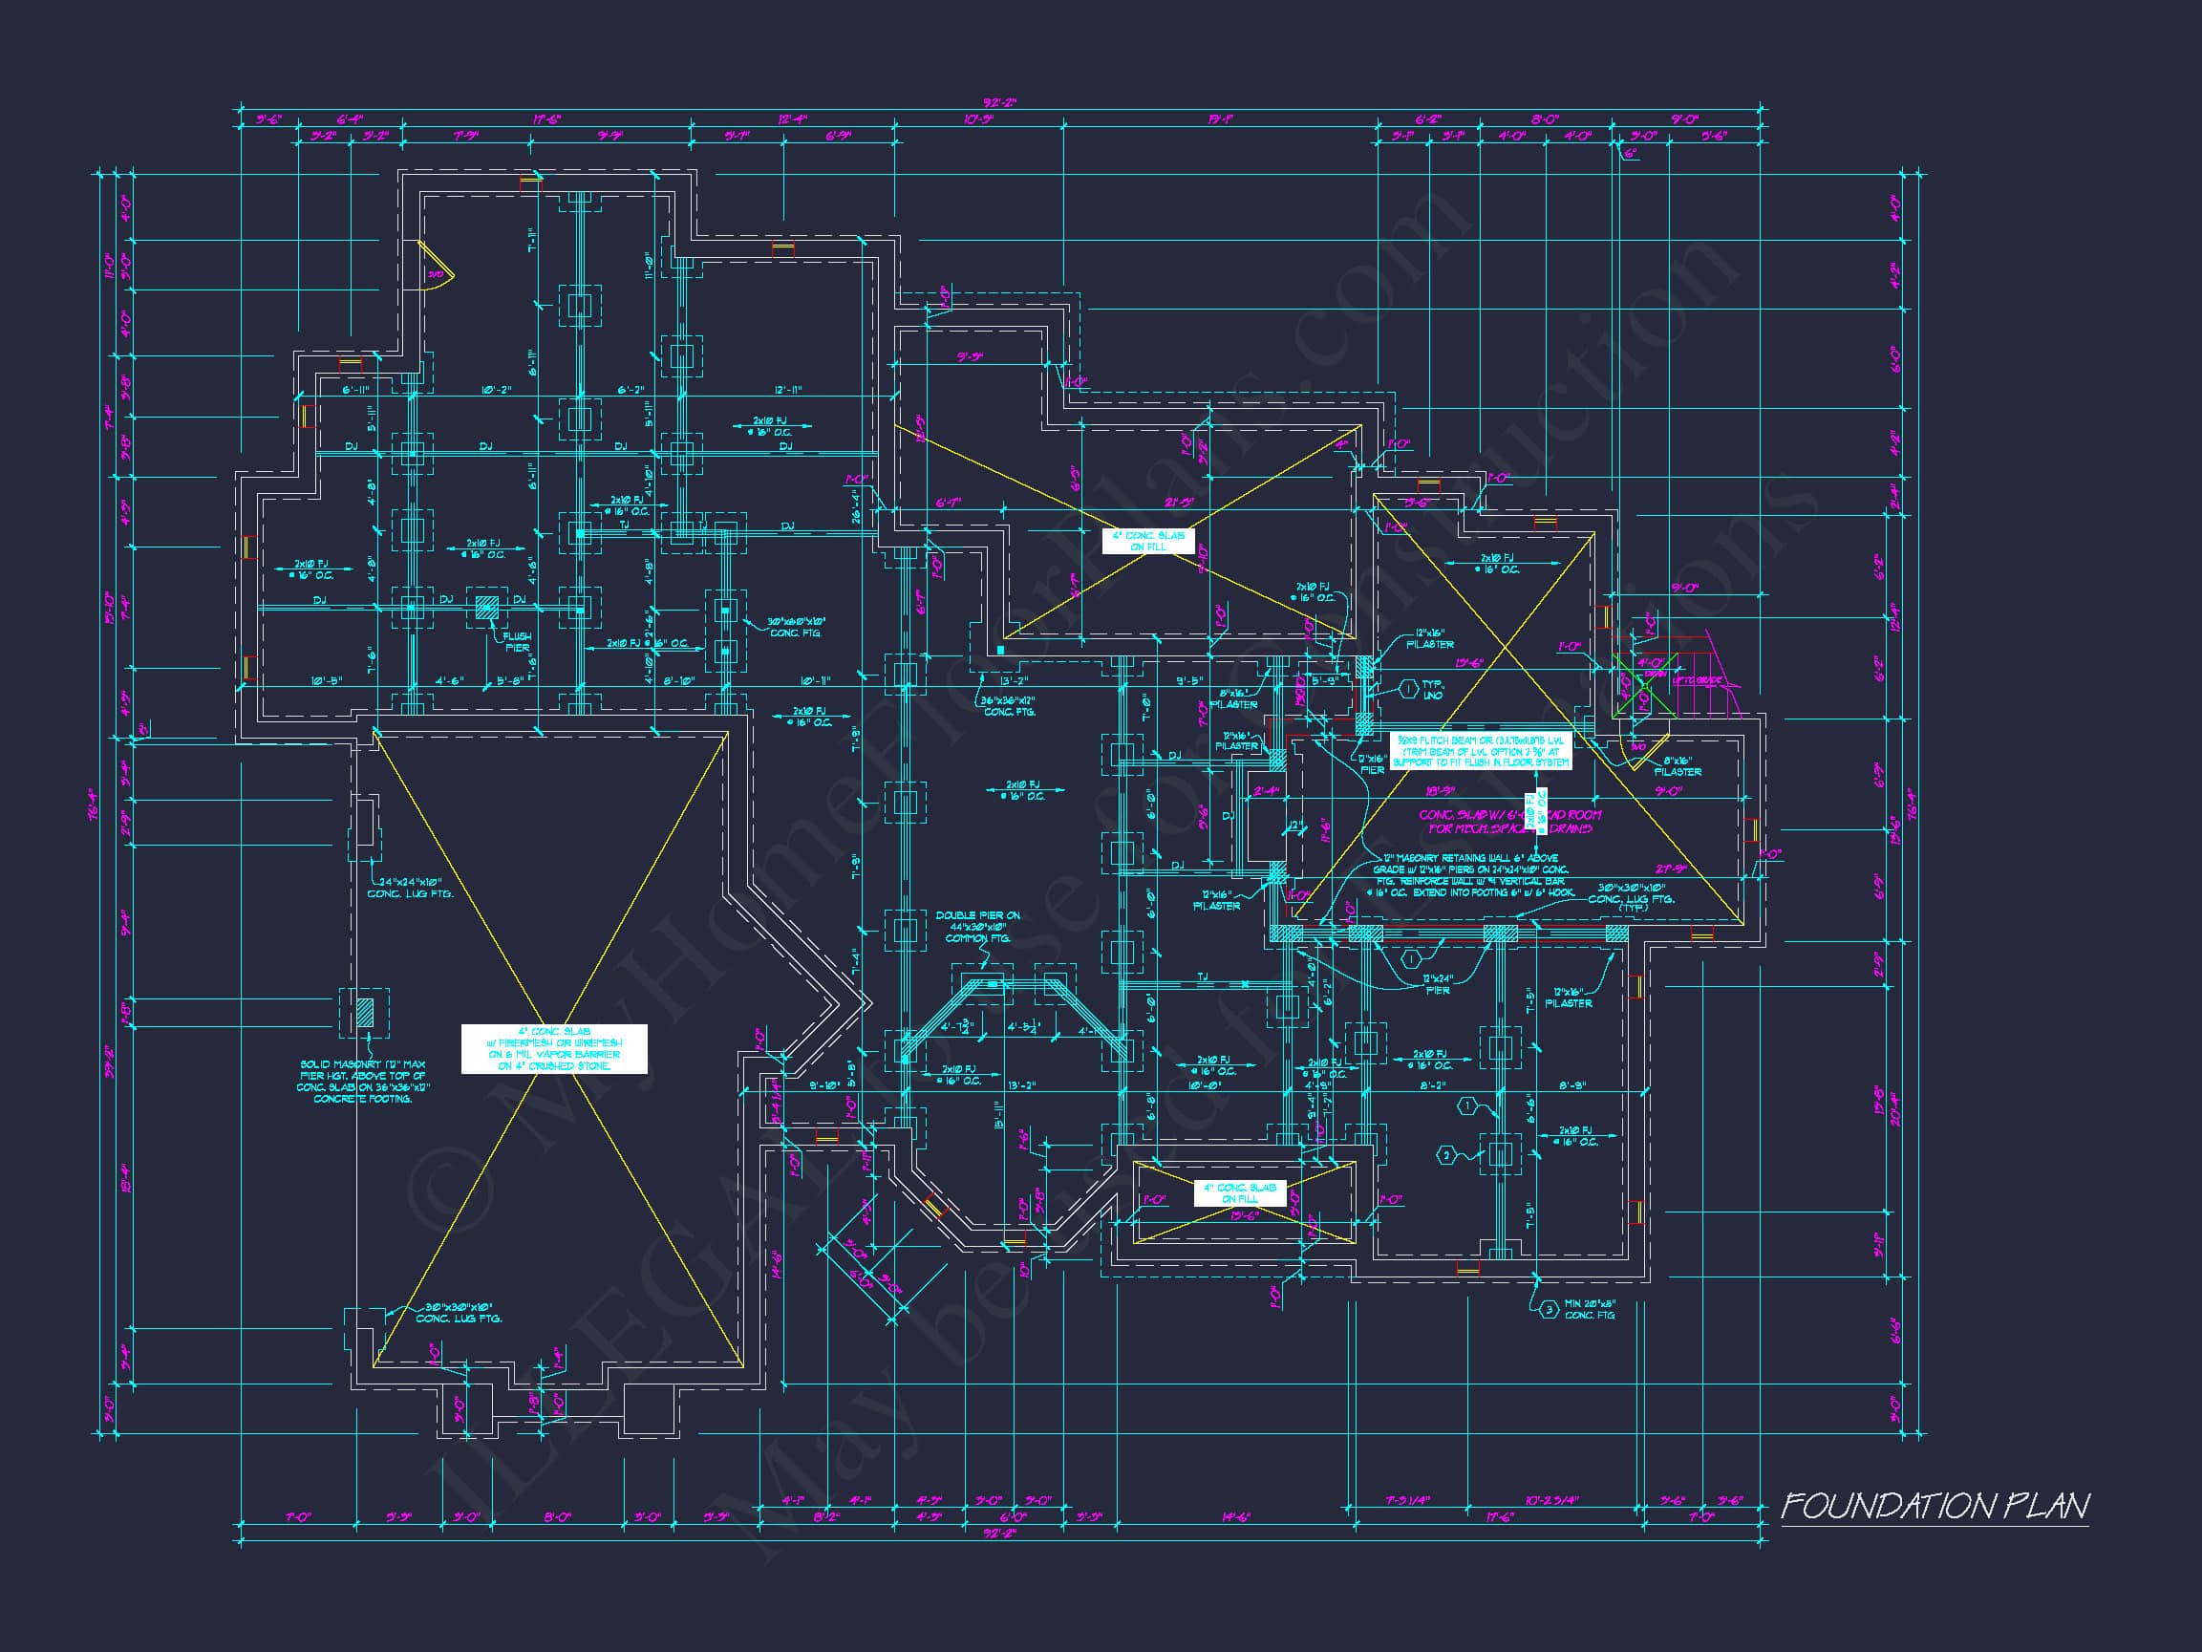This screenshot has width=2202, height=1652.
Task: Click hexagon marker number 3
Action: [1548, 1309]
